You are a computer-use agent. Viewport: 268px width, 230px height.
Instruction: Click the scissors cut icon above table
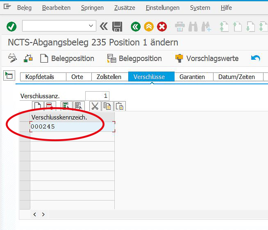tap(95, 106)
